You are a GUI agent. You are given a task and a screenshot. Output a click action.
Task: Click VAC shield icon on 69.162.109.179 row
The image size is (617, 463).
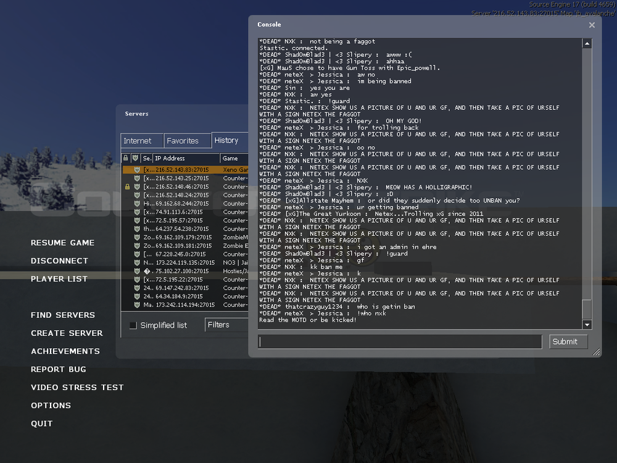(137, 238)
